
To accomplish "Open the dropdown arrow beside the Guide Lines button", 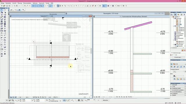I will pyautogui.click(x=35, y=6).
